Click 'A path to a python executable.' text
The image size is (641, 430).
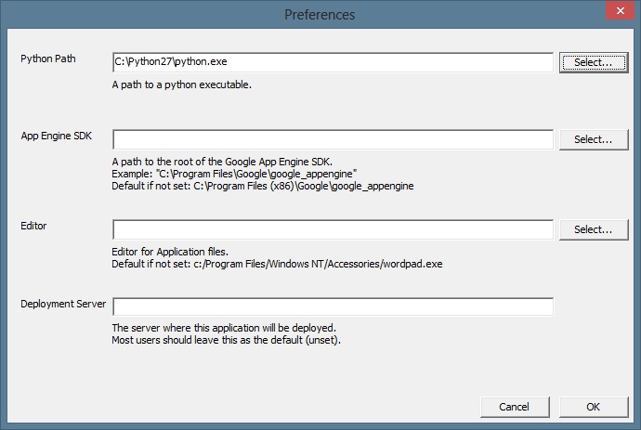[x=182, y=85]
